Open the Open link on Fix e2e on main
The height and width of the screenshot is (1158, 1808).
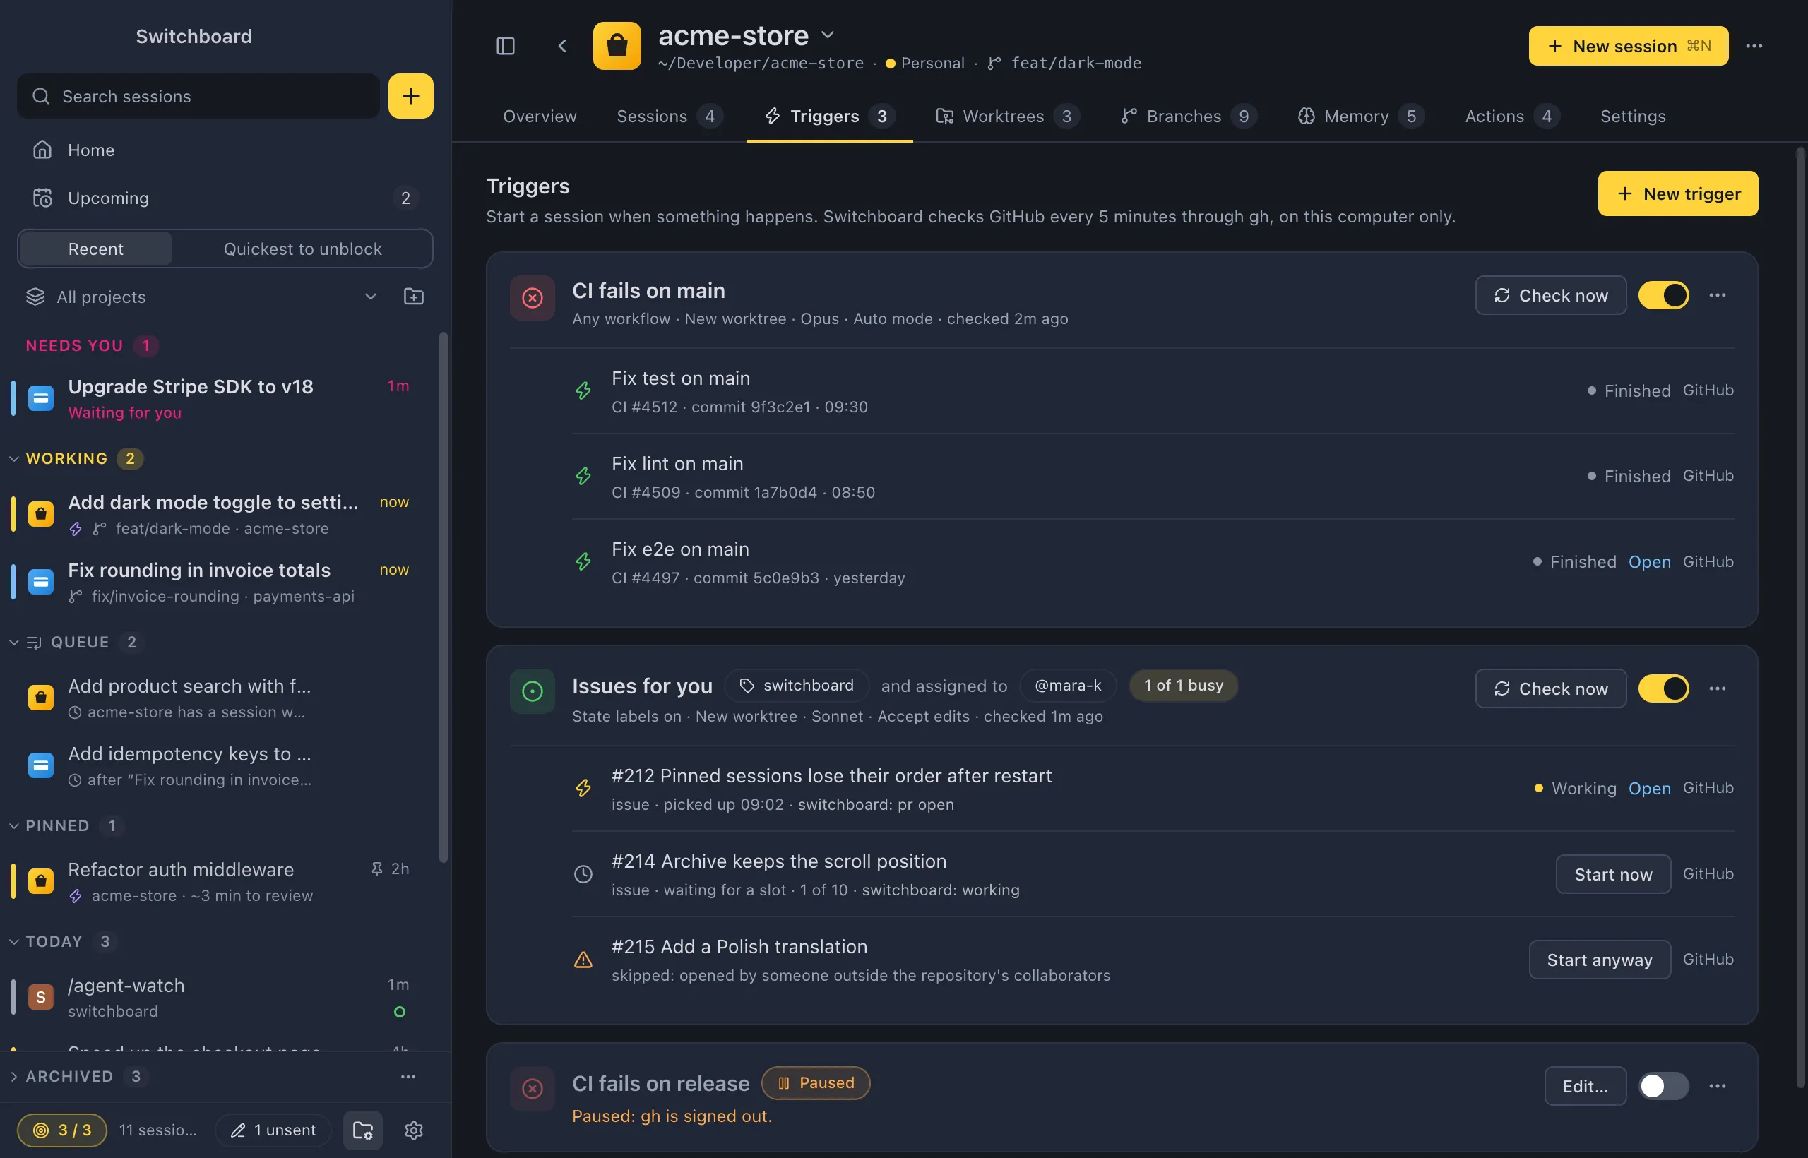(1649, 562)
